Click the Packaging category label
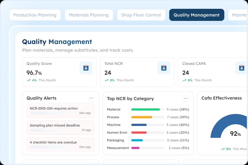Viewport: 248px width, 165px height. pos(115,140)
